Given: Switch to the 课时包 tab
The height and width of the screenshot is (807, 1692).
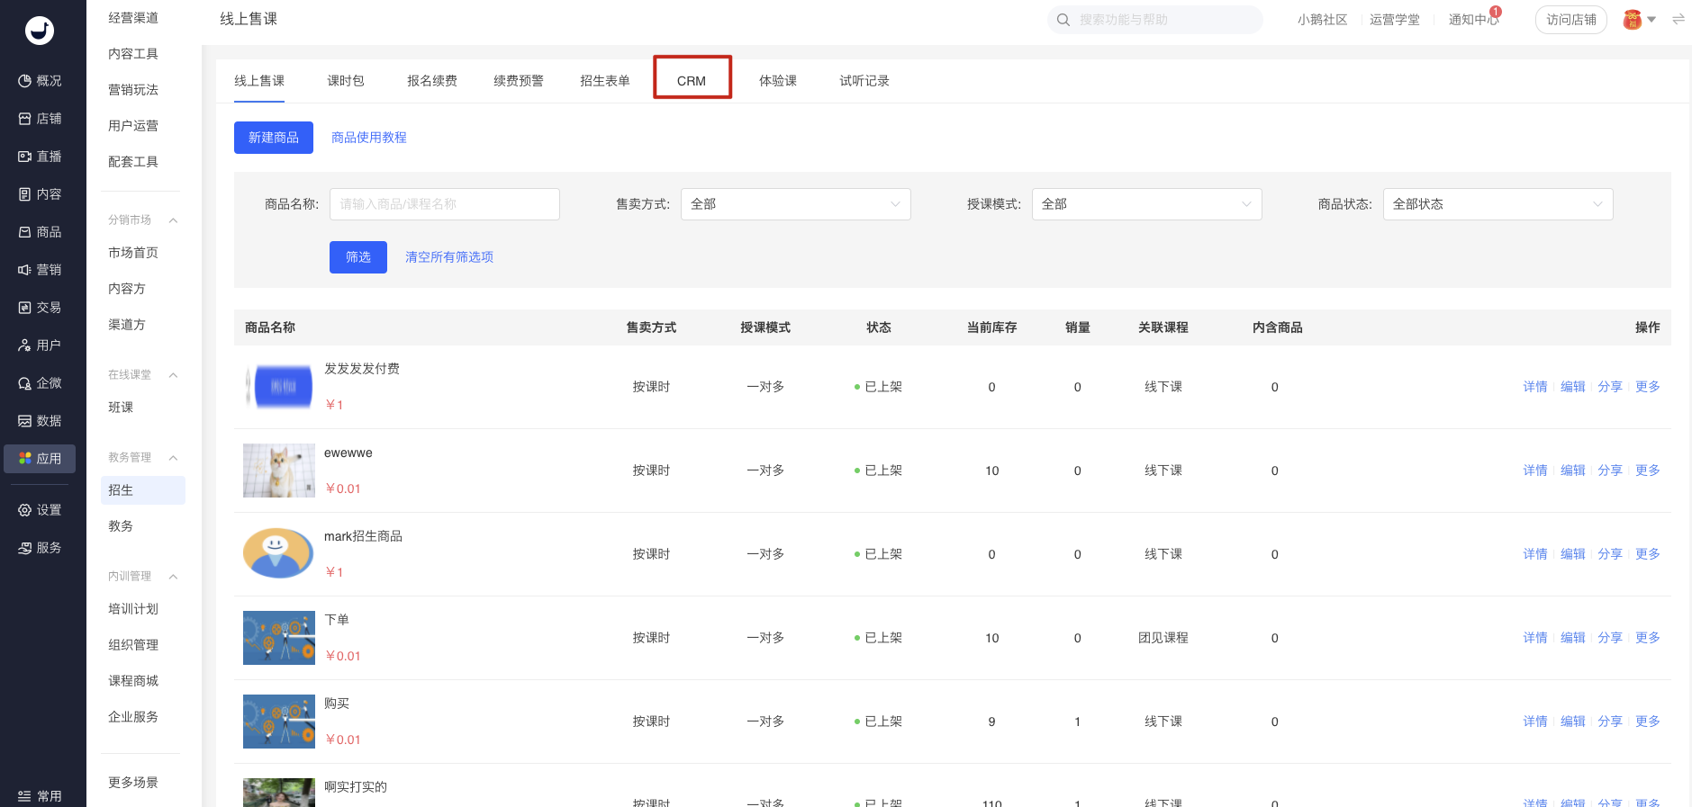Looking at the screenshot, I should pyautogui.click(x=346, y=81).
